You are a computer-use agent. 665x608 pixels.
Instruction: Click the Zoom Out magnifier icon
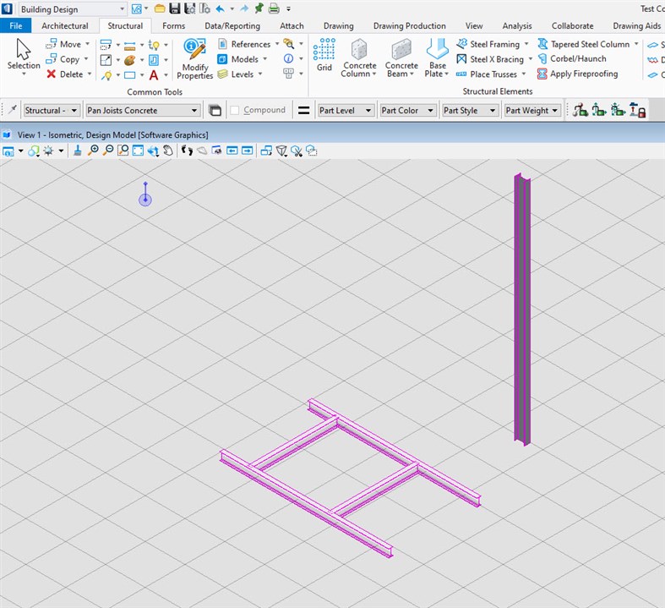[x=108, y=151]
